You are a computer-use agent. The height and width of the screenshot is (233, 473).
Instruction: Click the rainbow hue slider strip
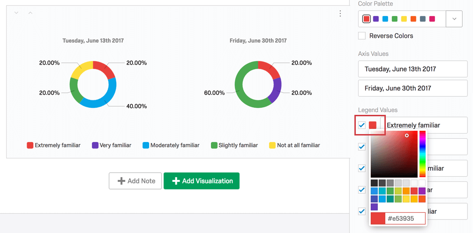(x=422, y=154)
